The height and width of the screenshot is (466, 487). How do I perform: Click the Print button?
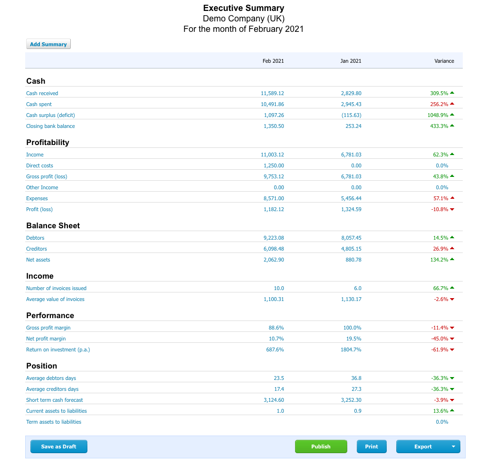(372, 447)
